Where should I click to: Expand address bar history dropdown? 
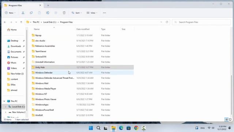[x=161, y=22]
